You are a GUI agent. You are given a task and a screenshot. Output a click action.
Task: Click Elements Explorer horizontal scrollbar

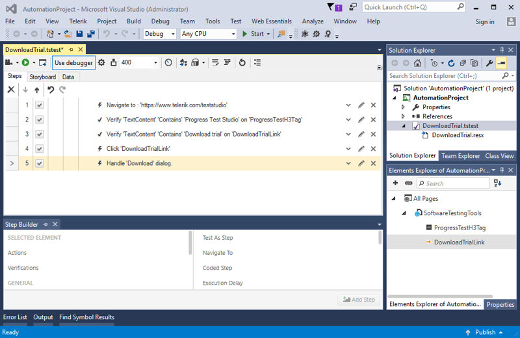(440, 296)
